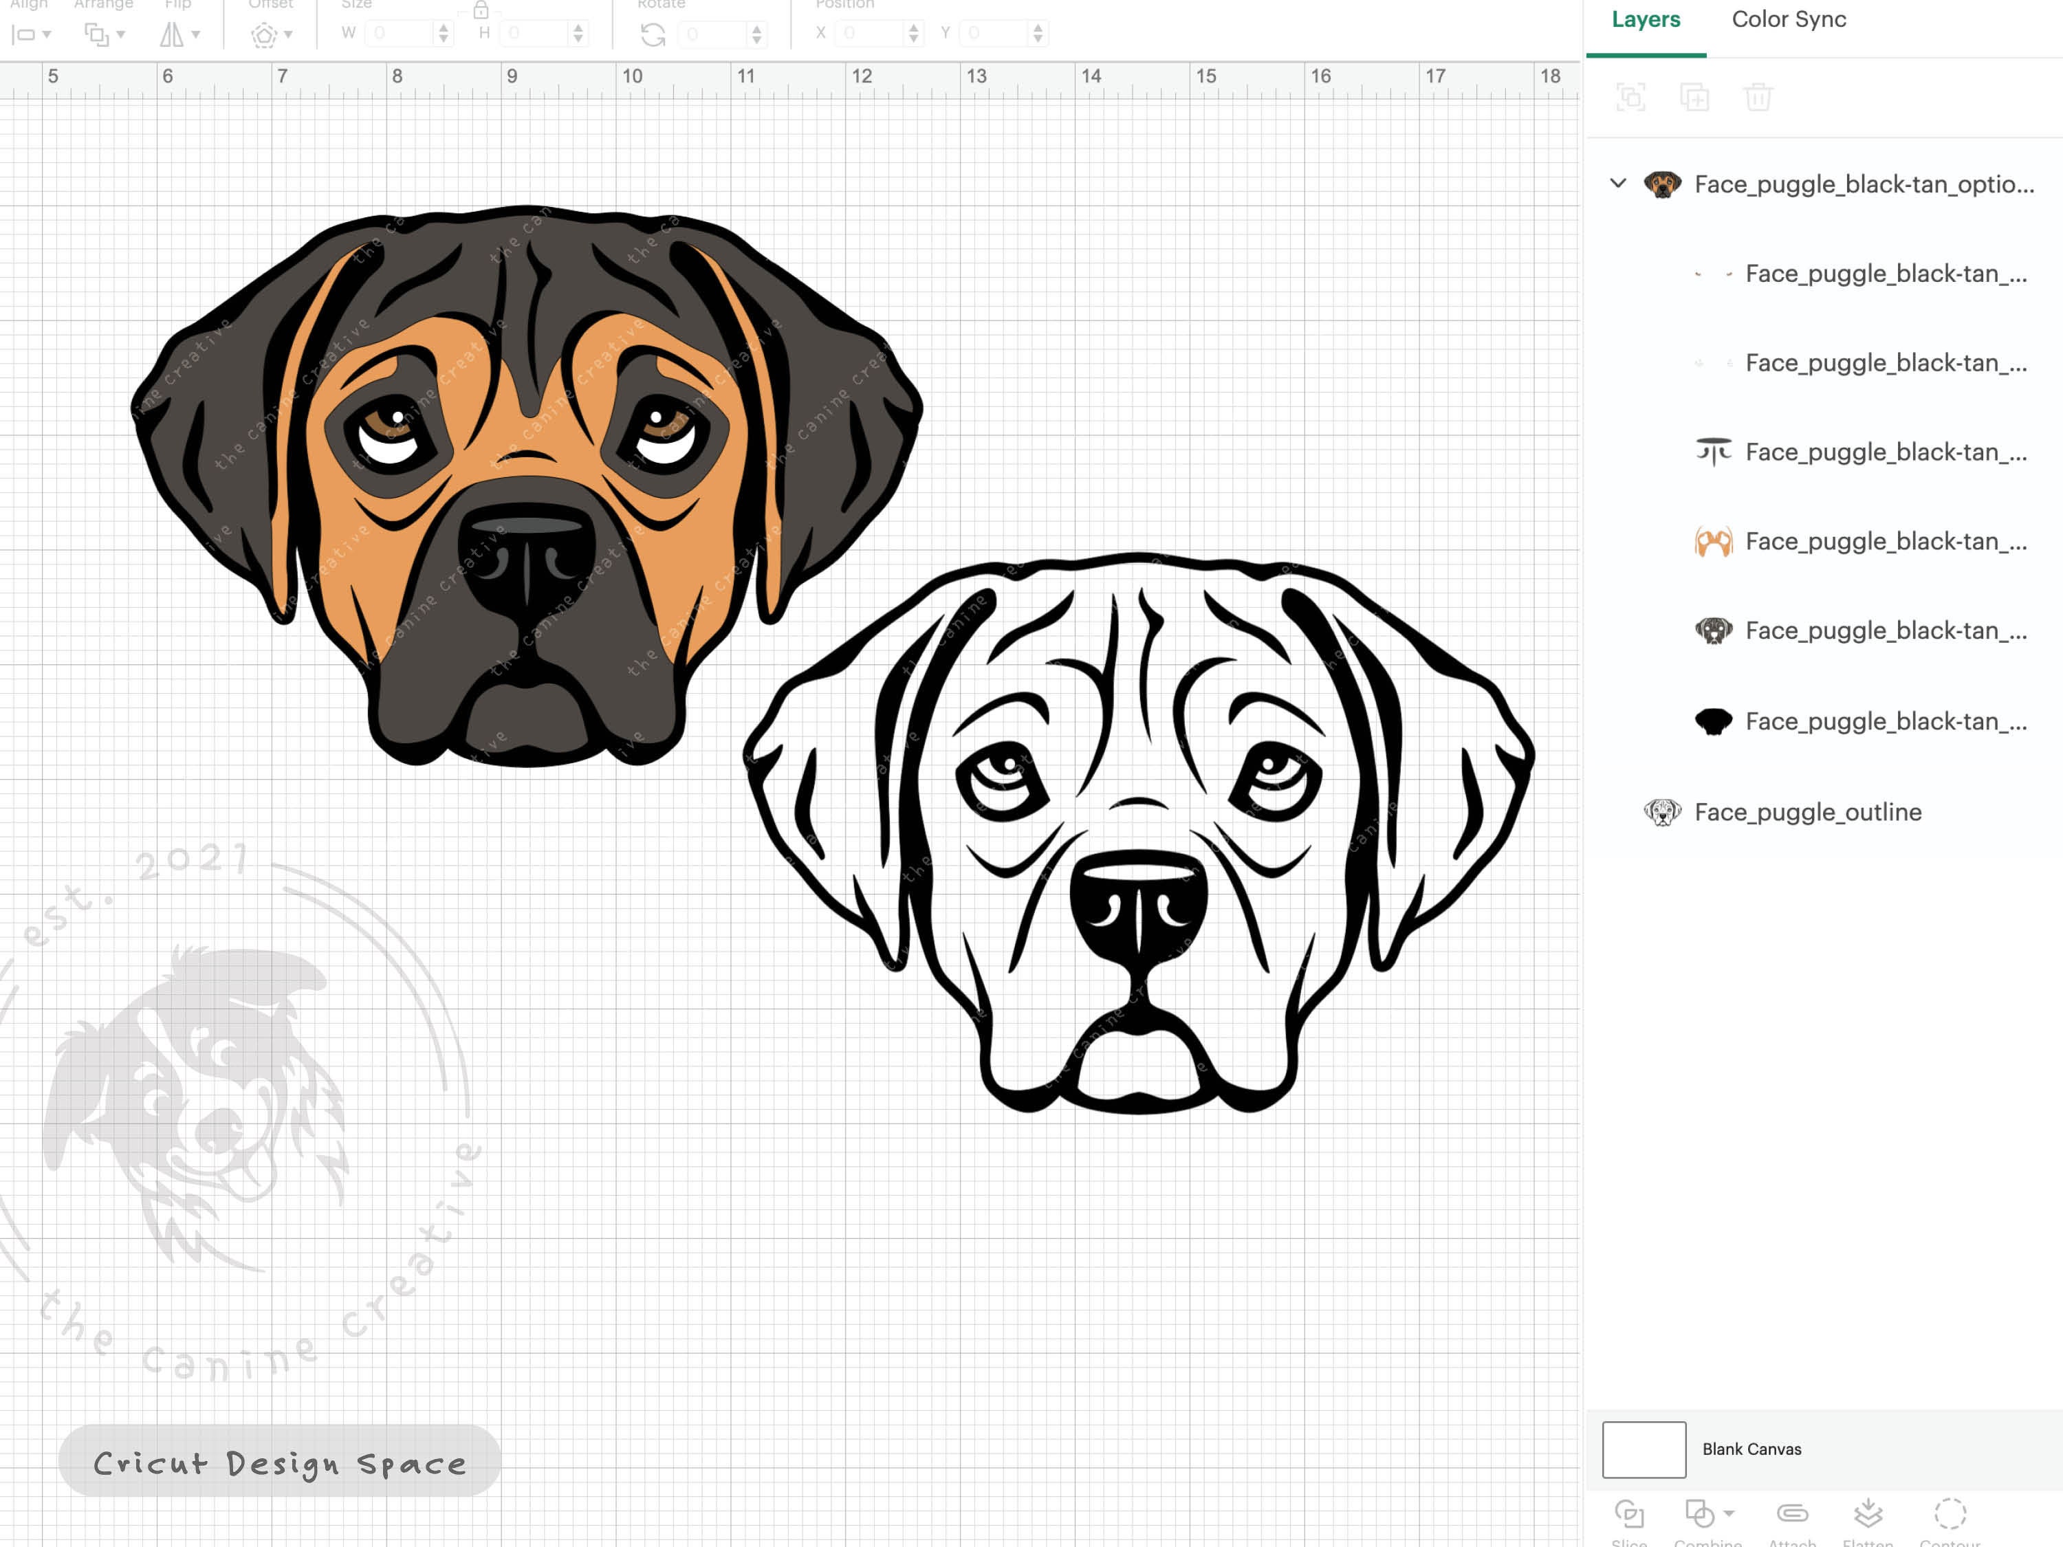Click the delete layer trash icon
This screenshot has height=1547, width=2063.
click(1759, 97)
